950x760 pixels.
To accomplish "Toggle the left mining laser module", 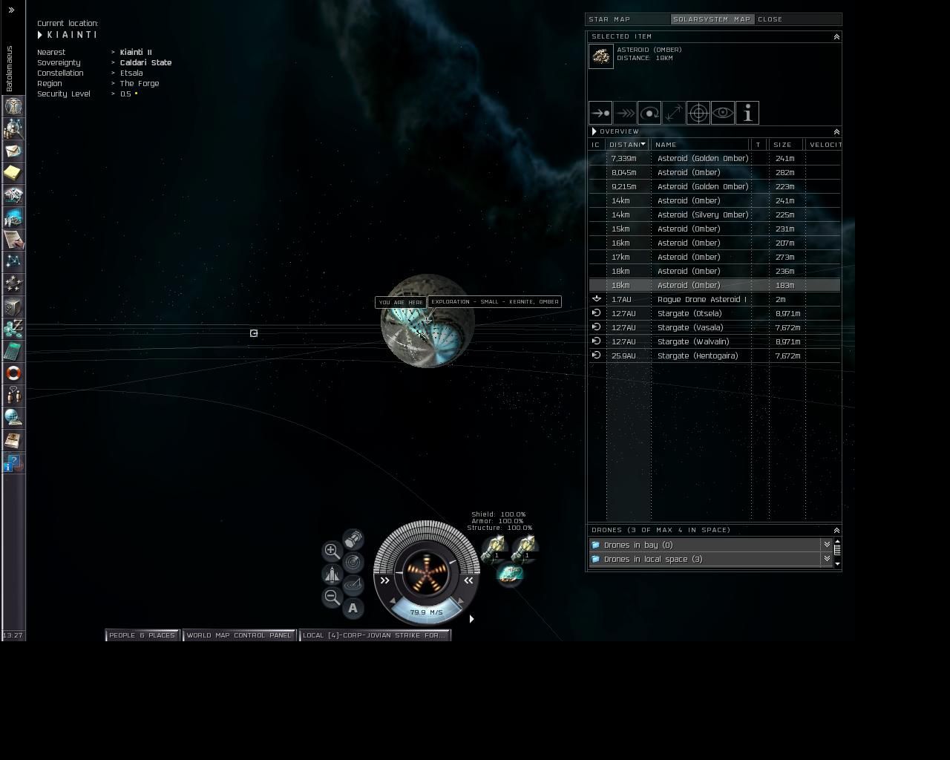I will point(495,549).
